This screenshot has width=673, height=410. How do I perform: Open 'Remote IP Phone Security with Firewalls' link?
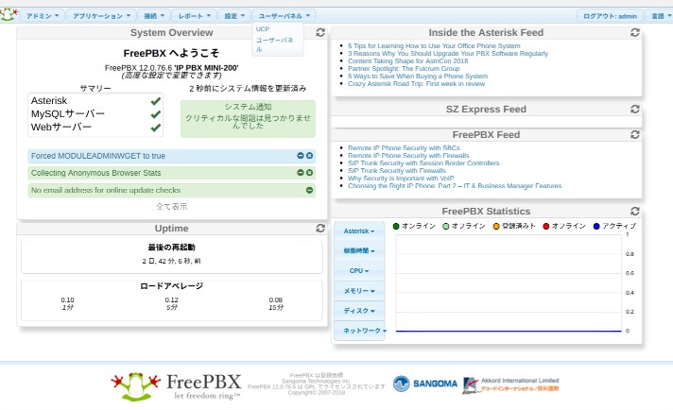click(x=408, y=156)
